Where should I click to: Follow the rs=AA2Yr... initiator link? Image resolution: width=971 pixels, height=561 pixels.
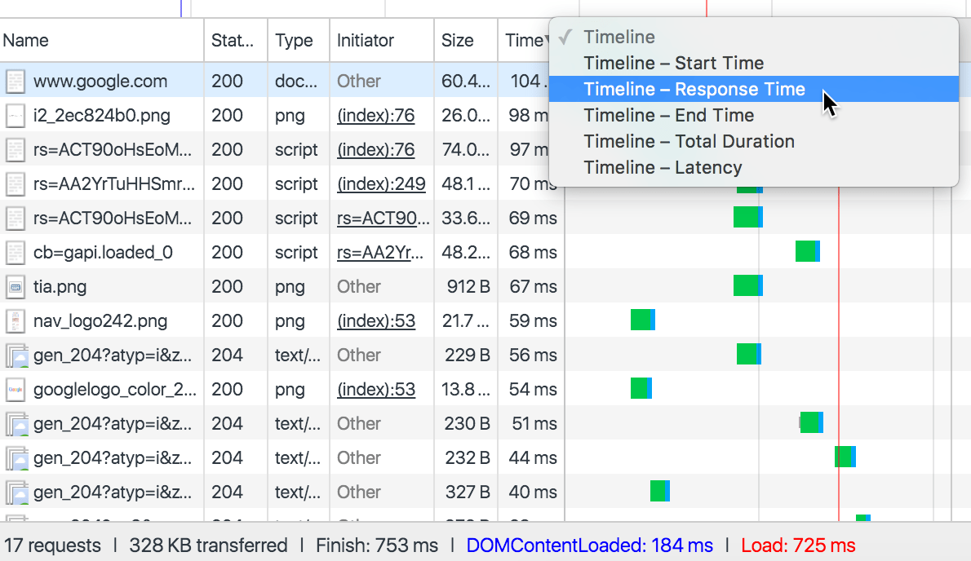coord(383,253)
